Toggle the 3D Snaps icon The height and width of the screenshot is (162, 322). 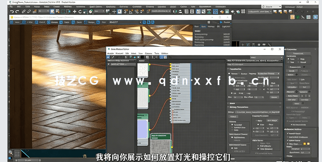tap(126, 12)
